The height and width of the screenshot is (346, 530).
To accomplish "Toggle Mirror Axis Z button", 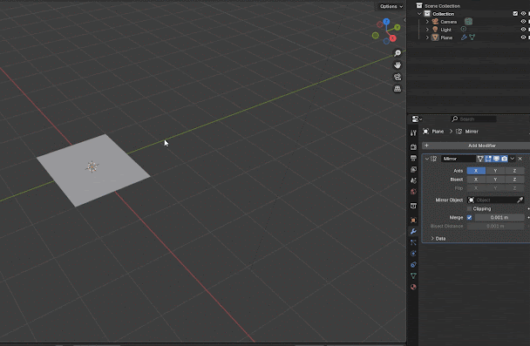I will (x=514, y=171).
